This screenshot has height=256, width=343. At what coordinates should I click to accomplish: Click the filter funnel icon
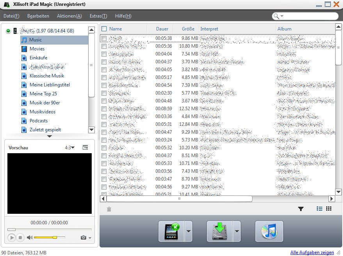pos(301,209)
